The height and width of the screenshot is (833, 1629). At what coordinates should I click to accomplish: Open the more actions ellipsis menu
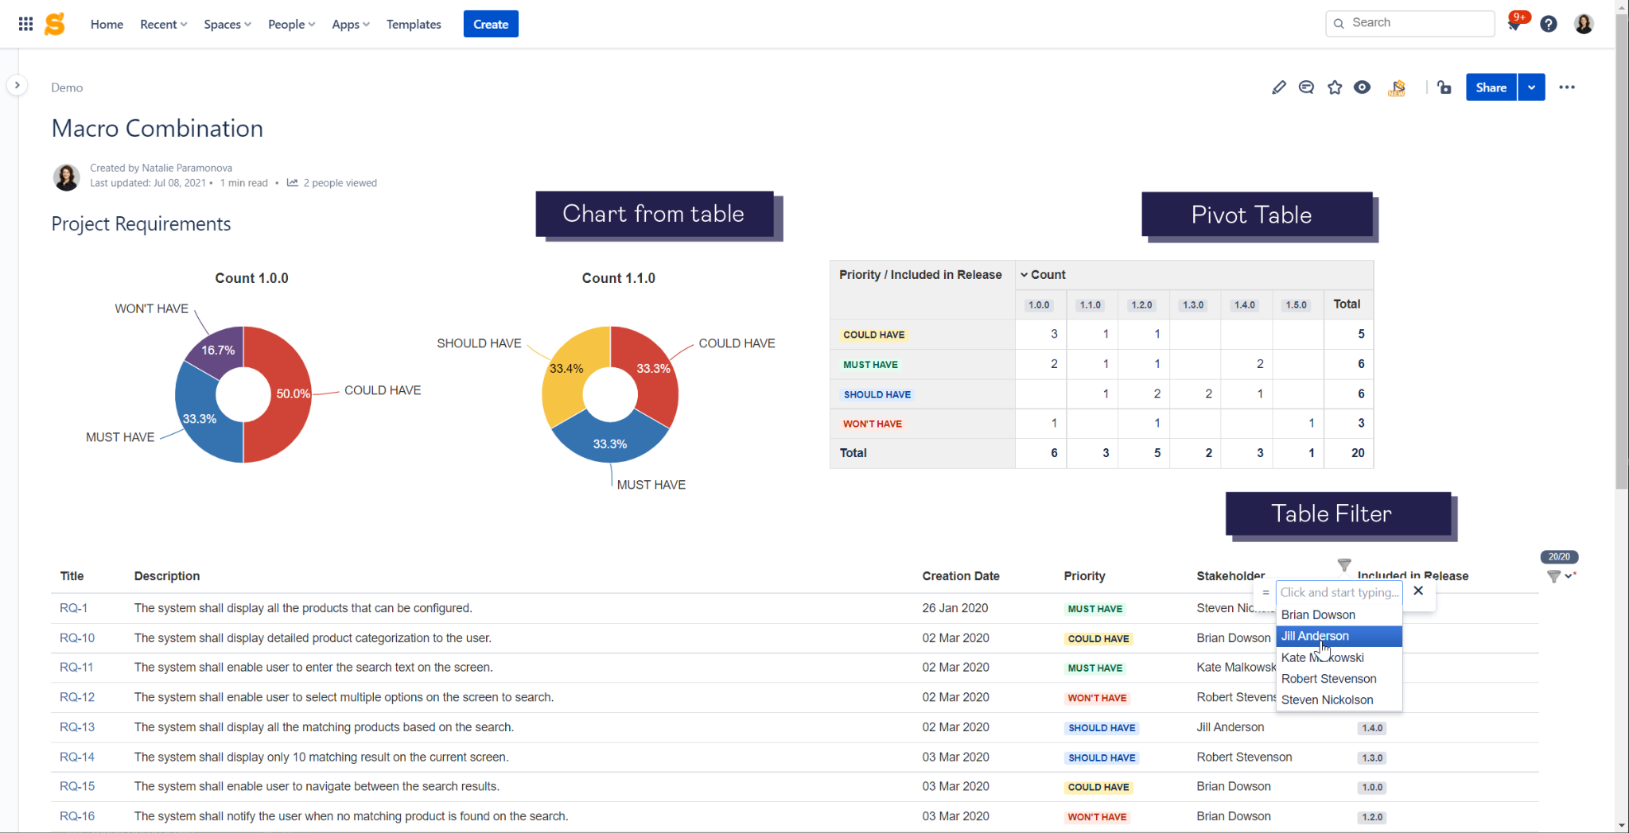point(1568,87)
